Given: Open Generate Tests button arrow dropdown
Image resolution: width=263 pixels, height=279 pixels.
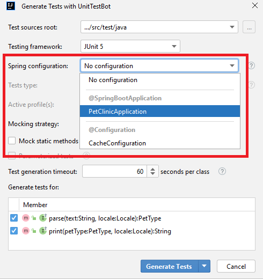Looking at the screenshot, I should click(x=204, y=266).
